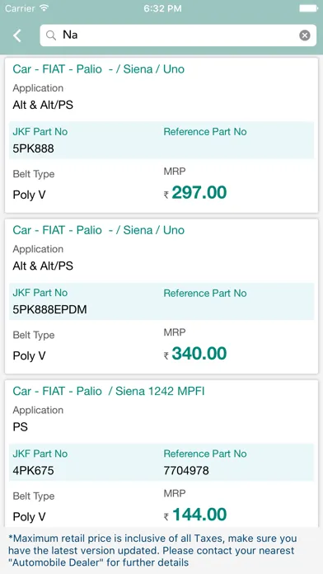Select JKF part number 5PK888
The height and width of the screenshot is (574, 323).
click(33, 148)
